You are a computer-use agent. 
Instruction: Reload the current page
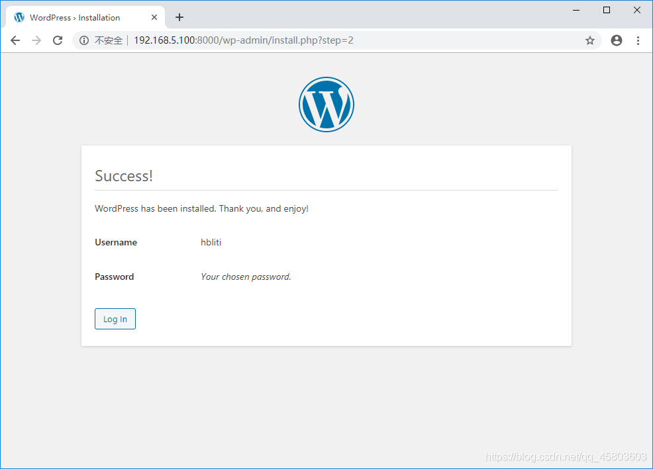58,40
